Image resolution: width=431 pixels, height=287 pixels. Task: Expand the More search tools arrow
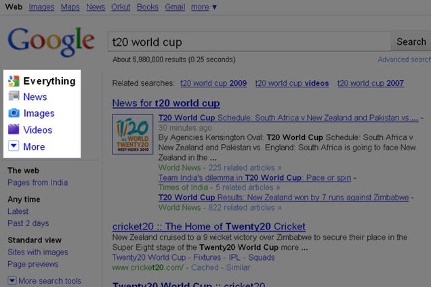pos(12,281)
